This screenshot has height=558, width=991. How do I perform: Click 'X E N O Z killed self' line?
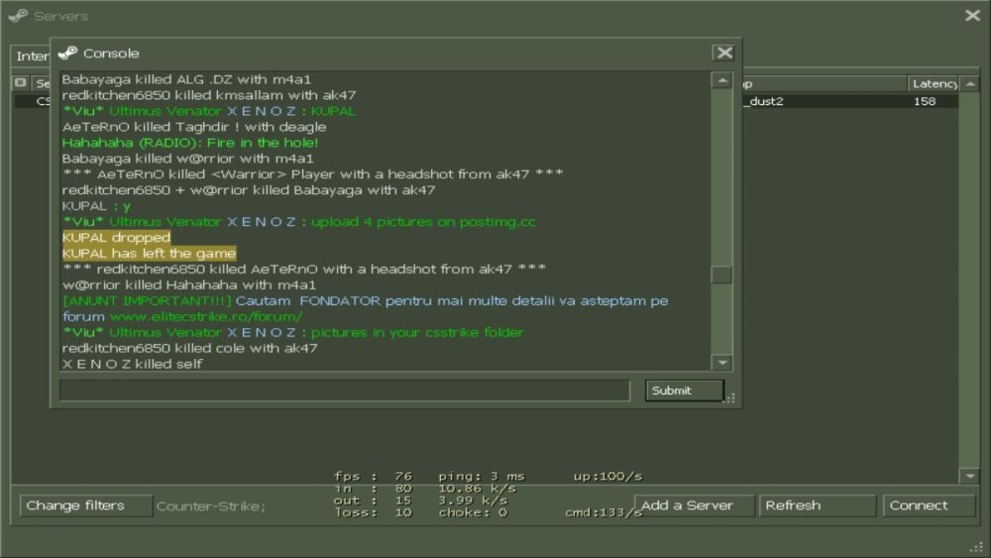tap(132, 364)
